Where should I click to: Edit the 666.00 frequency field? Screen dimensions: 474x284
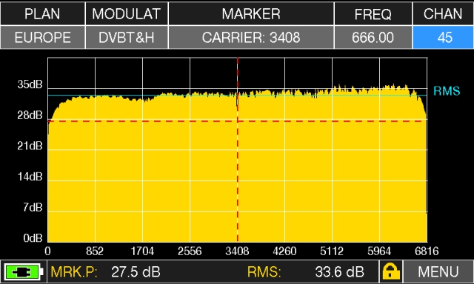373,38
